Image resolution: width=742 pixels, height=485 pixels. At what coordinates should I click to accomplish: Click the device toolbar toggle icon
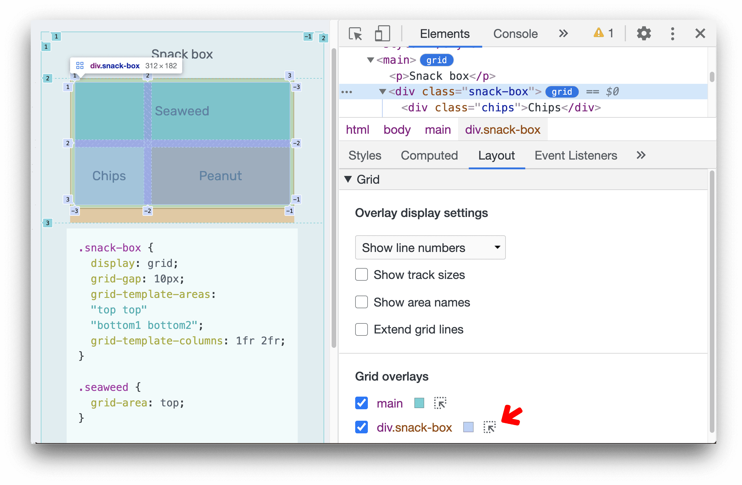(380, 34)
